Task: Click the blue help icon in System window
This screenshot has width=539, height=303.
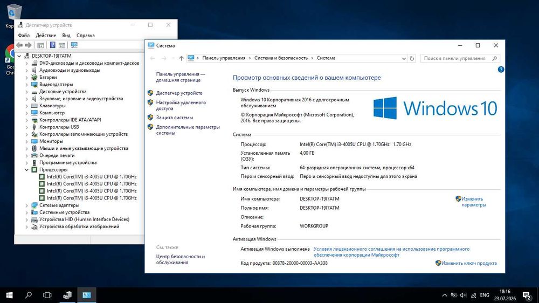Action: [x=501, y=70]
